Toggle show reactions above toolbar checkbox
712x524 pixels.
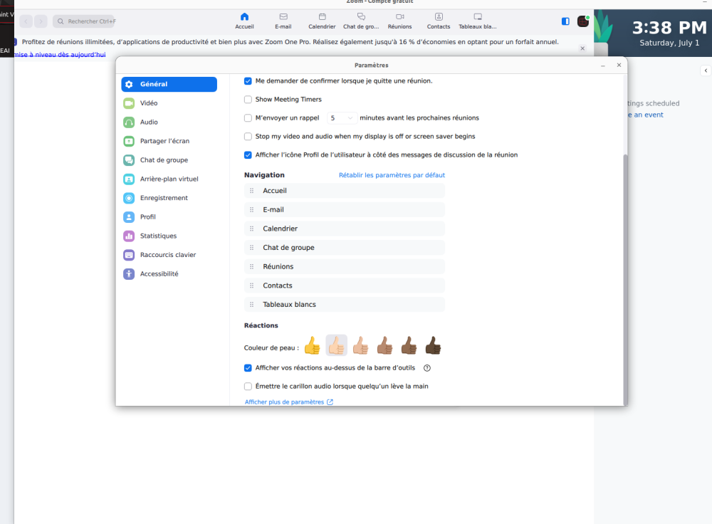pos(248,368)
